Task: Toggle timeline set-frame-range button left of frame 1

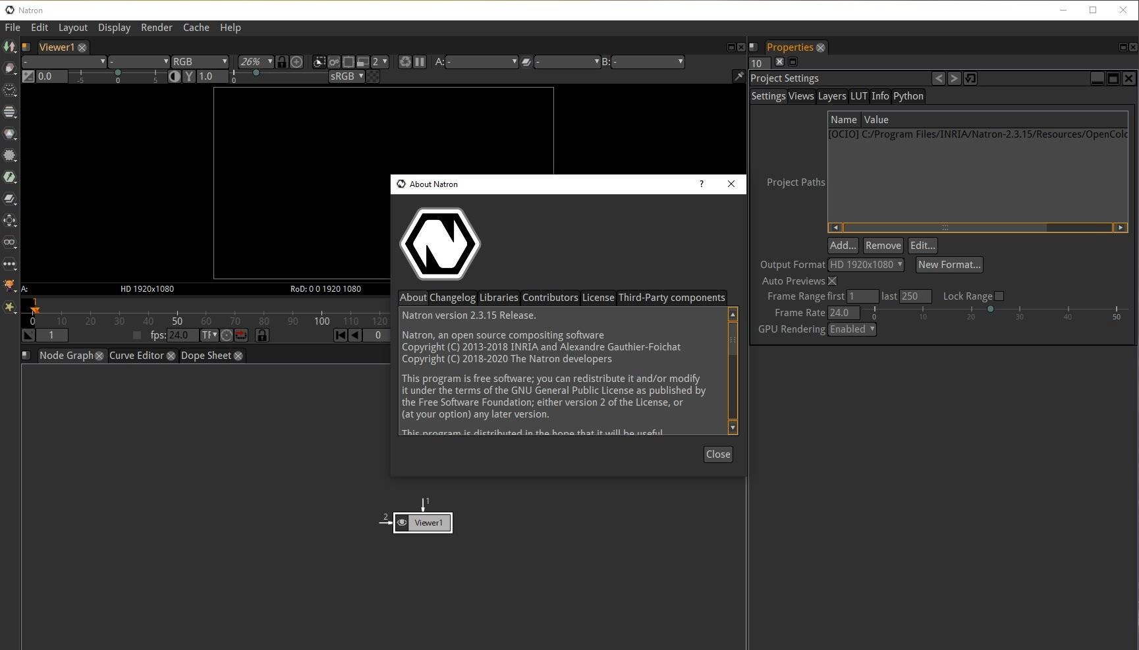Action: [x=28, y=335]
